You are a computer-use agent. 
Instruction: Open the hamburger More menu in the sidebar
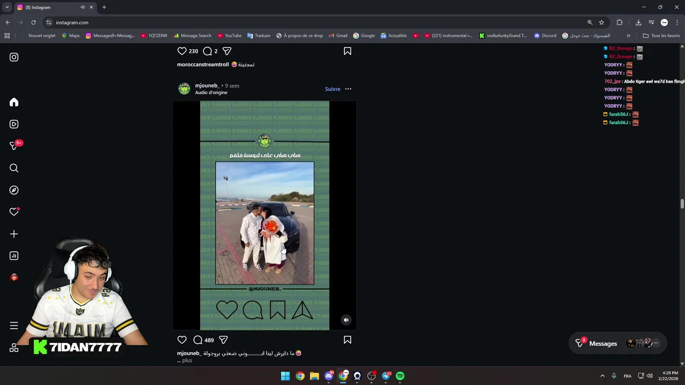coord(14,326)
